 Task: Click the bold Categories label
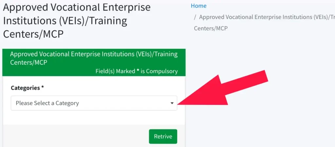click(x=26, y=88)
